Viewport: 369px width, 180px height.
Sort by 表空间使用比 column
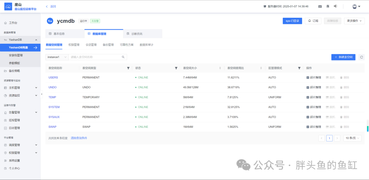pos(261,68)
